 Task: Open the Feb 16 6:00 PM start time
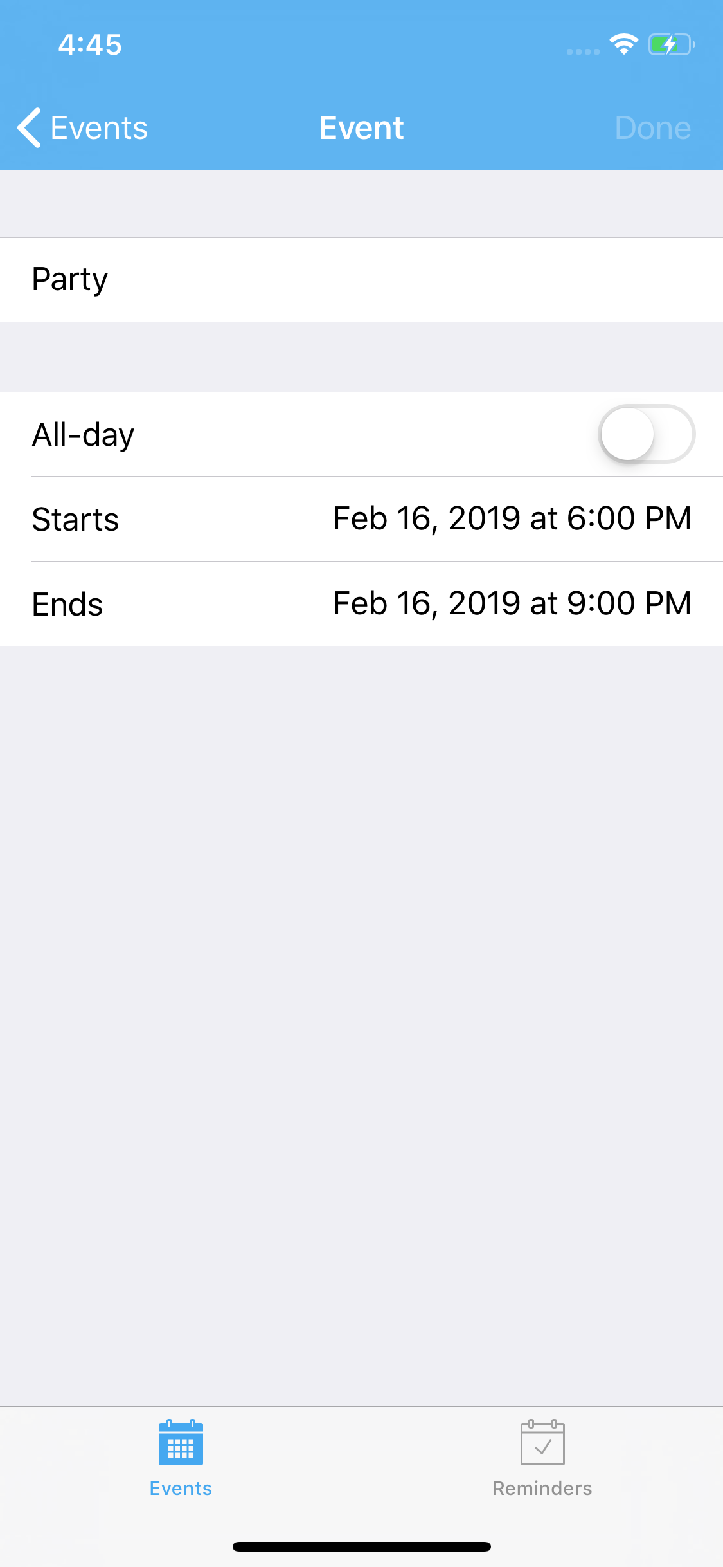pos(512,518)
